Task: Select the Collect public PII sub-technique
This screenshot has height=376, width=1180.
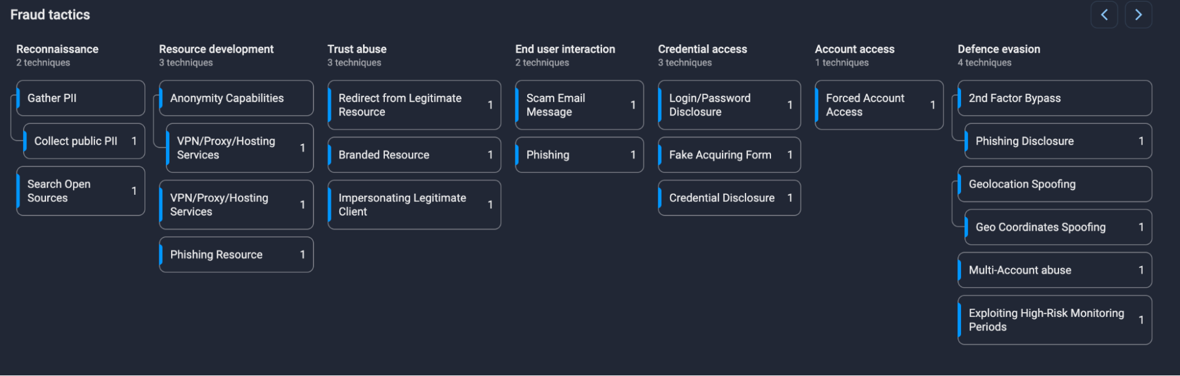Action: point(84,141)
